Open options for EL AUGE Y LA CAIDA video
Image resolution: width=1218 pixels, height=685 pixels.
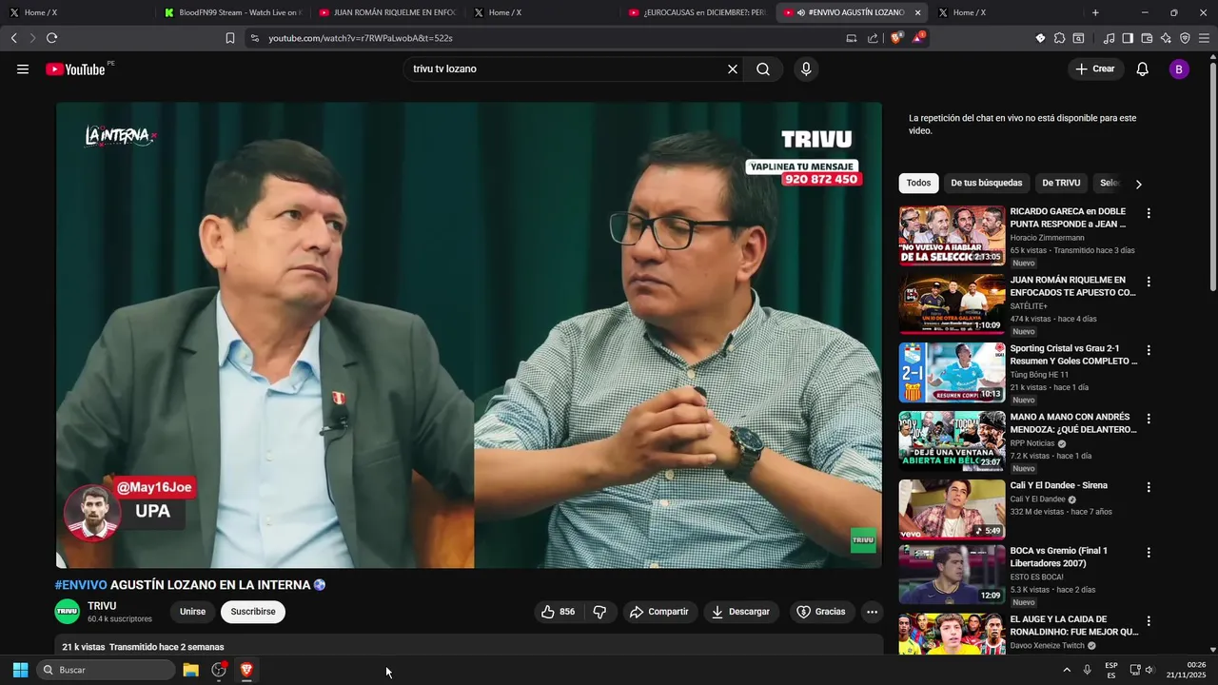point(1149,620)
